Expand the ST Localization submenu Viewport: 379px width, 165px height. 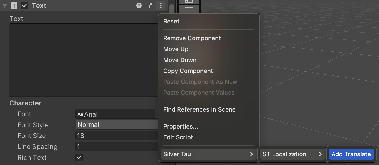pyautogui.click(x=292, y=154)
